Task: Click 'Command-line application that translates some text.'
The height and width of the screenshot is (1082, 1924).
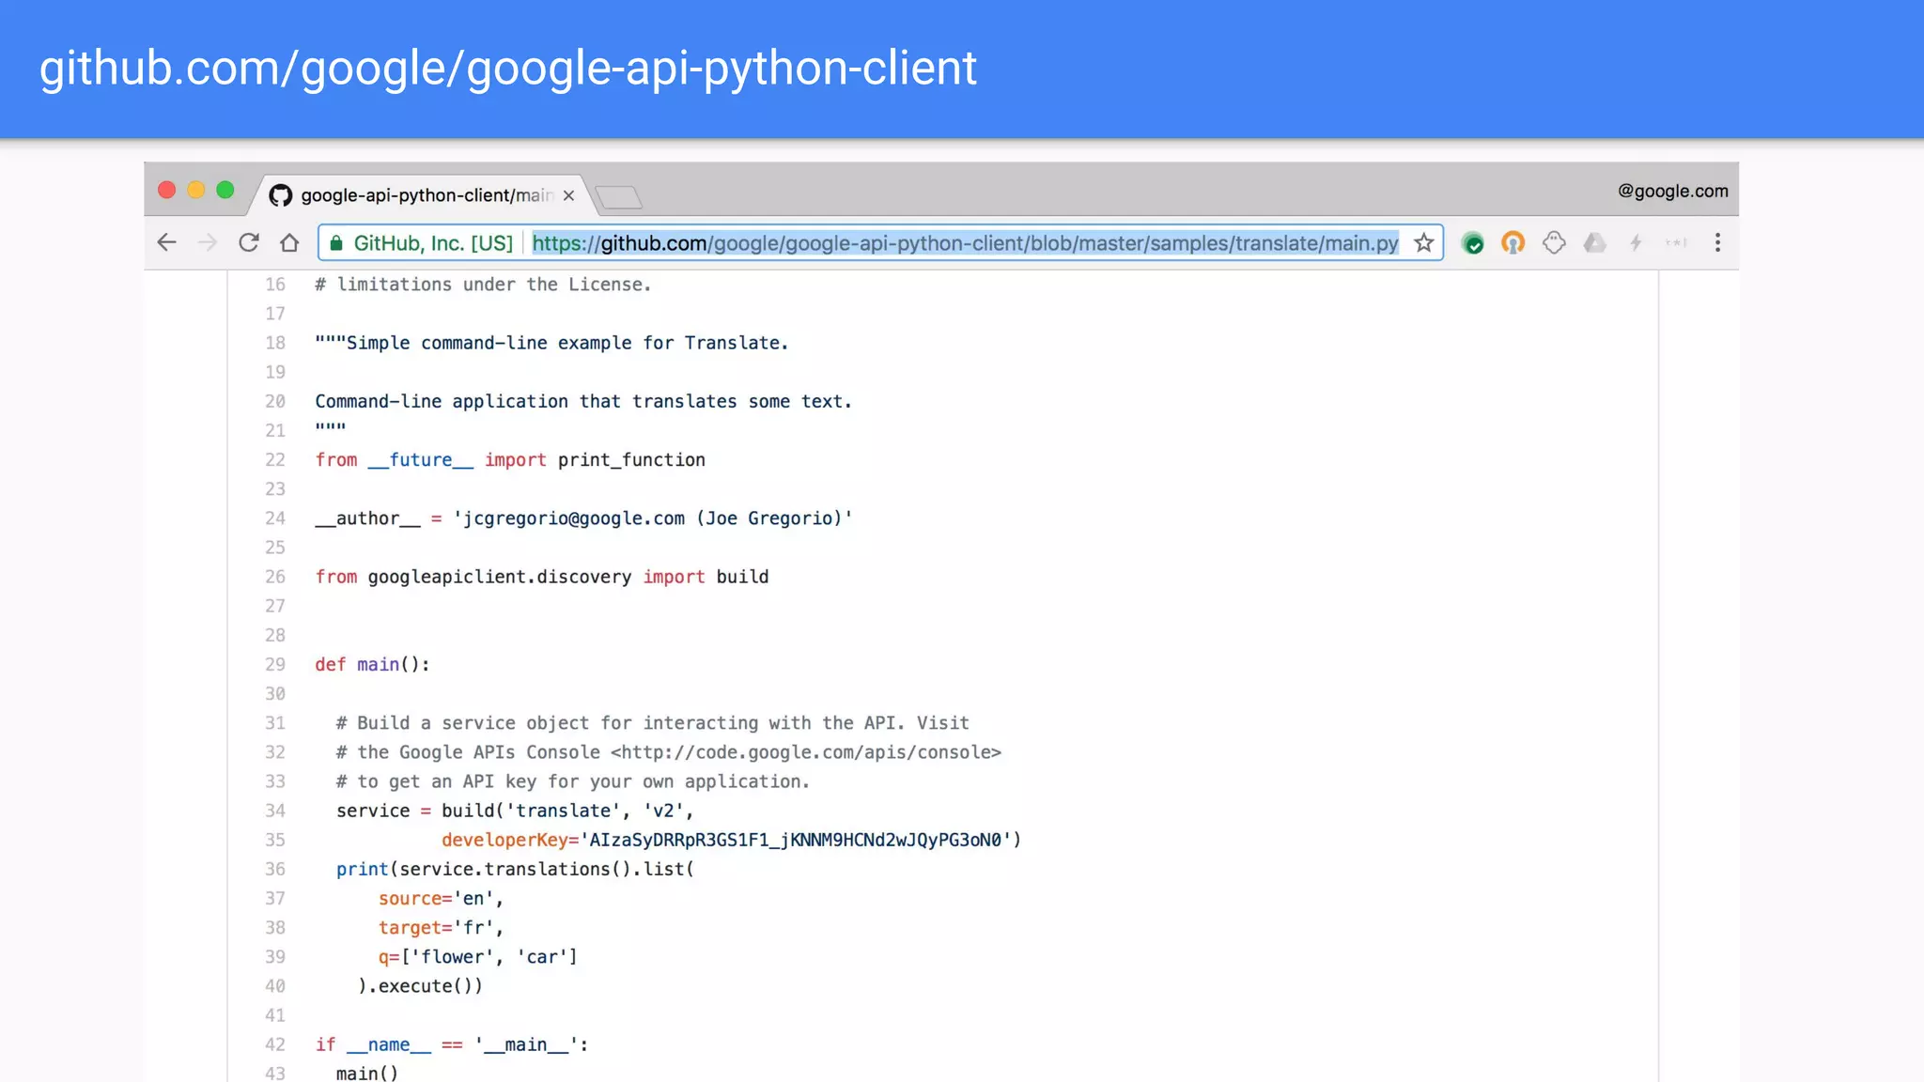Action: click(583, 402)
